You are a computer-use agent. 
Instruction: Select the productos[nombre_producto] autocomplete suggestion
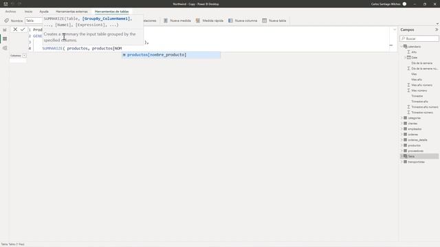[x=171, y=55]
